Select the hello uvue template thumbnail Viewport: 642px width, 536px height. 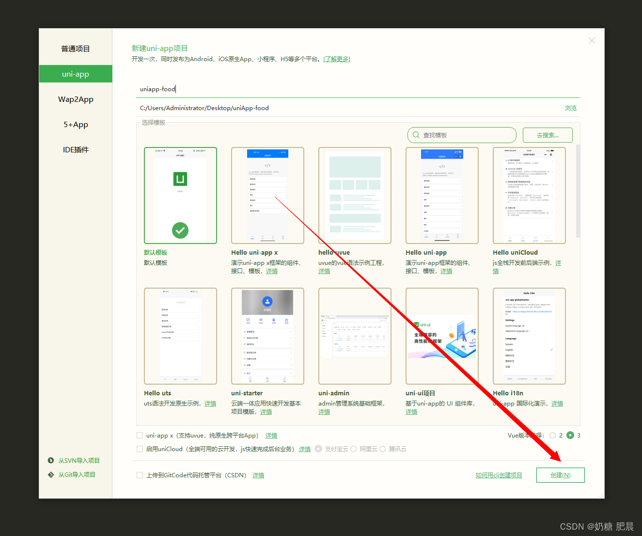click(x=355, y=195)
